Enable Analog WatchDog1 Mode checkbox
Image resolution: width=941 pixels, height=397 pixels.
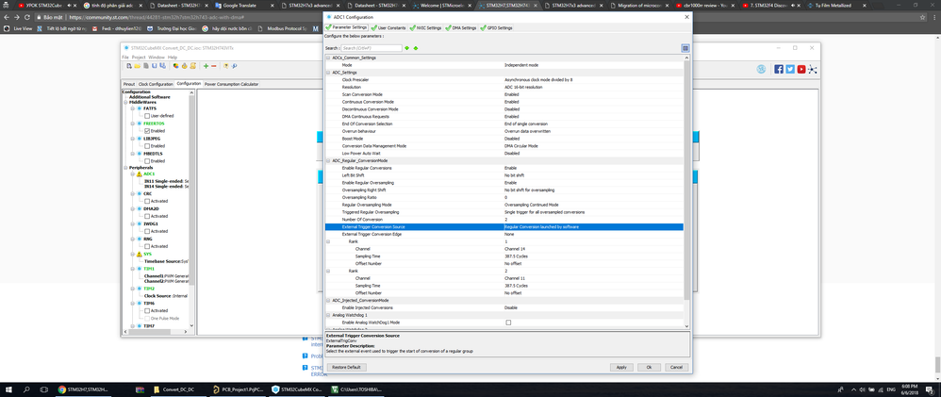click(507, 323)
